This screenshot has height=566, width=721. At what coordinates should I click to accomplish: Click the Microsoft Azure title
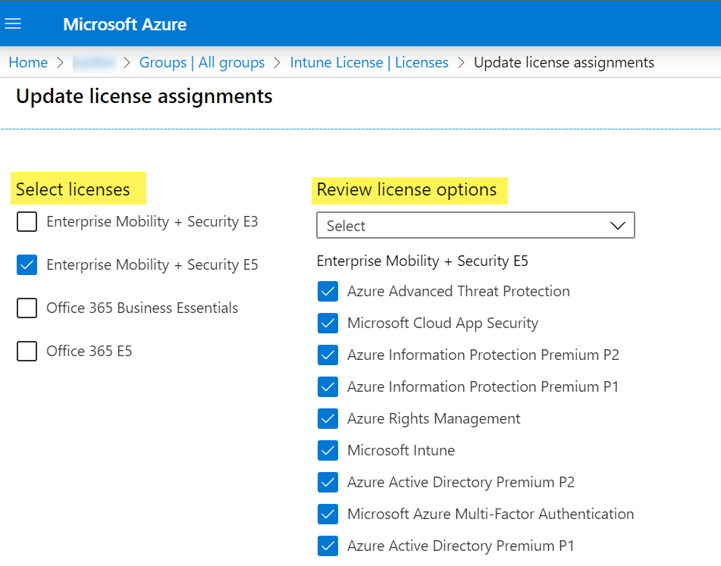[124, 25]
